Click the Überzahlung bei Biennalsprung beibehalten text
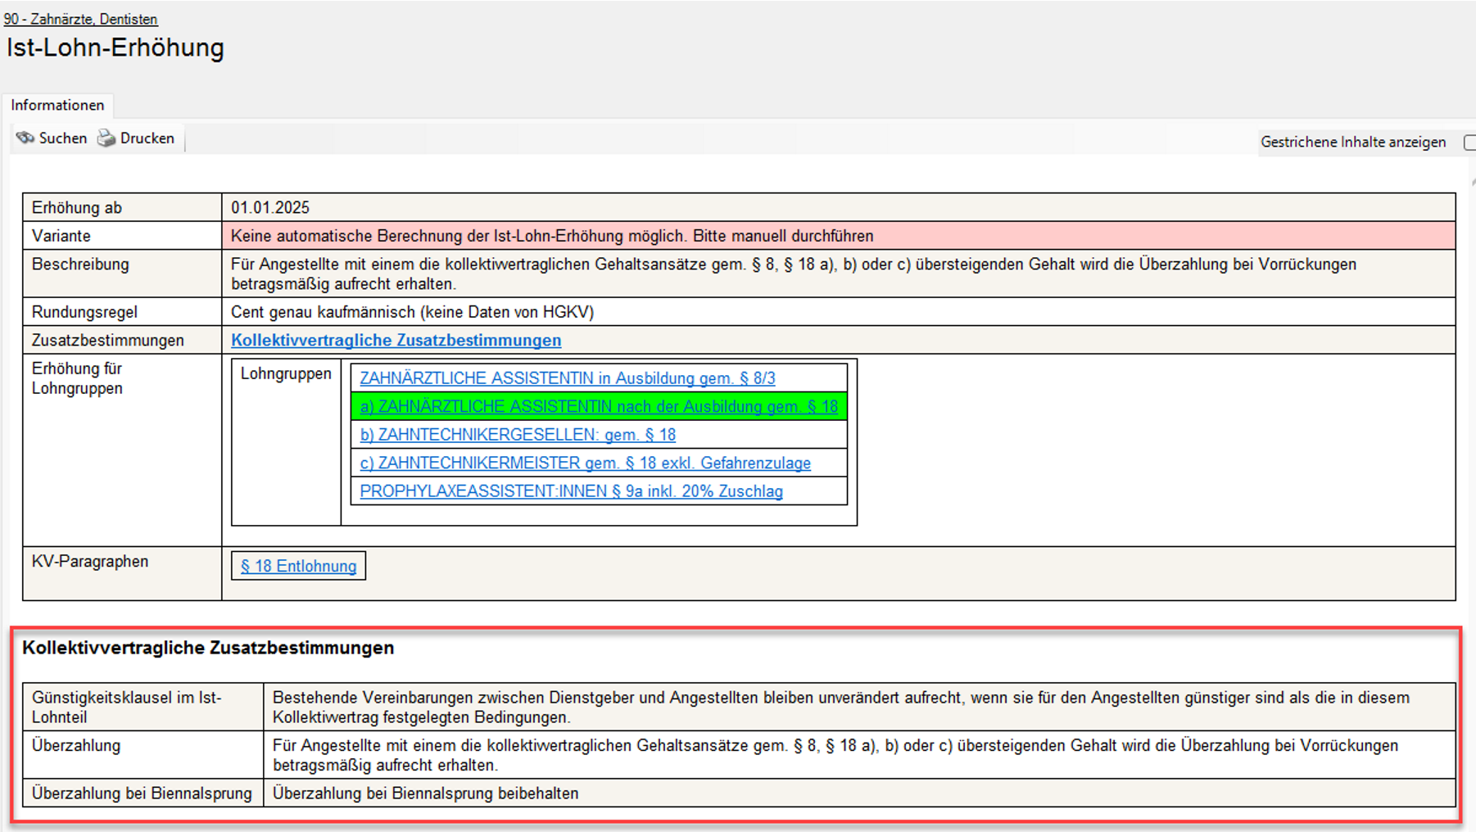 point(425,794)
